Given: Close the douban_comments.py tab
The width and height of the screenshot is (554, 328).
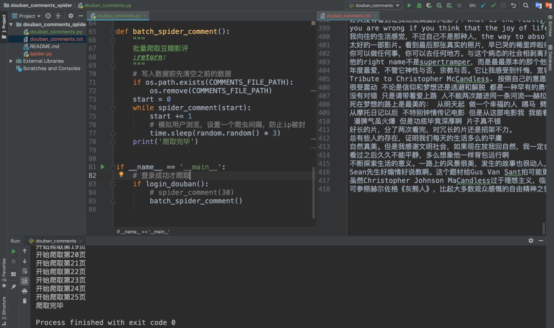Looking at the screenshot, I should [145, 16].
